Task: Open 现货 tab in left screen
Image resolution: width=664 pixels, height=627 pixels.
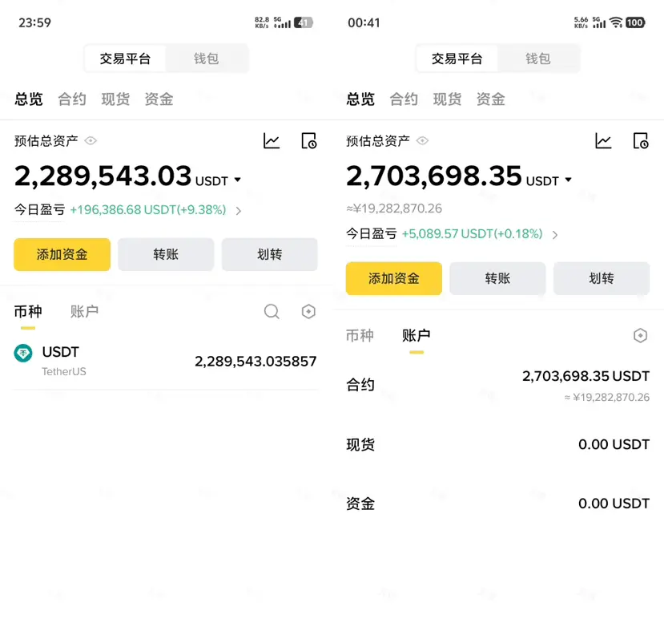Action: click(115, 99)
